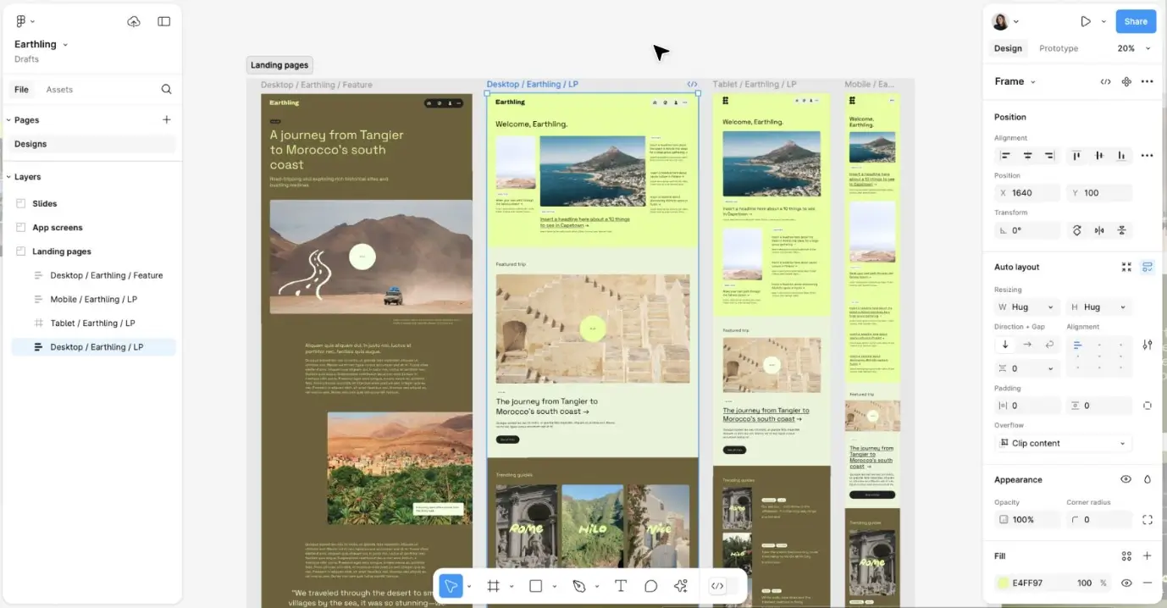The image size is (1167, 608).
Task: Align top in Alignment section
Action: click(1077, 156)
